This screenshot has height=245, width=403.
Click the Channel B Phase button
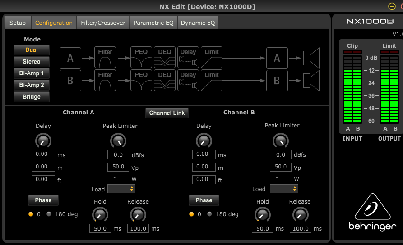(x=204, y=200)
